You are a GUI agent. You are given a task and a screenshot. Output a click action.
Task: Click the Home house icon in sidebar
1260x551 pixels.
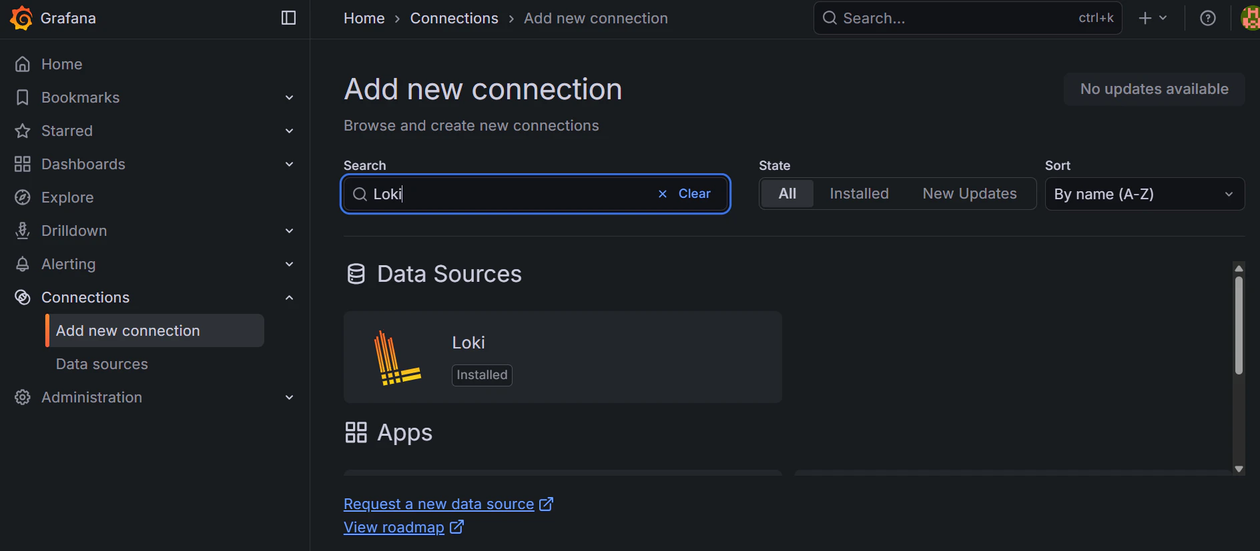(23, 64)
